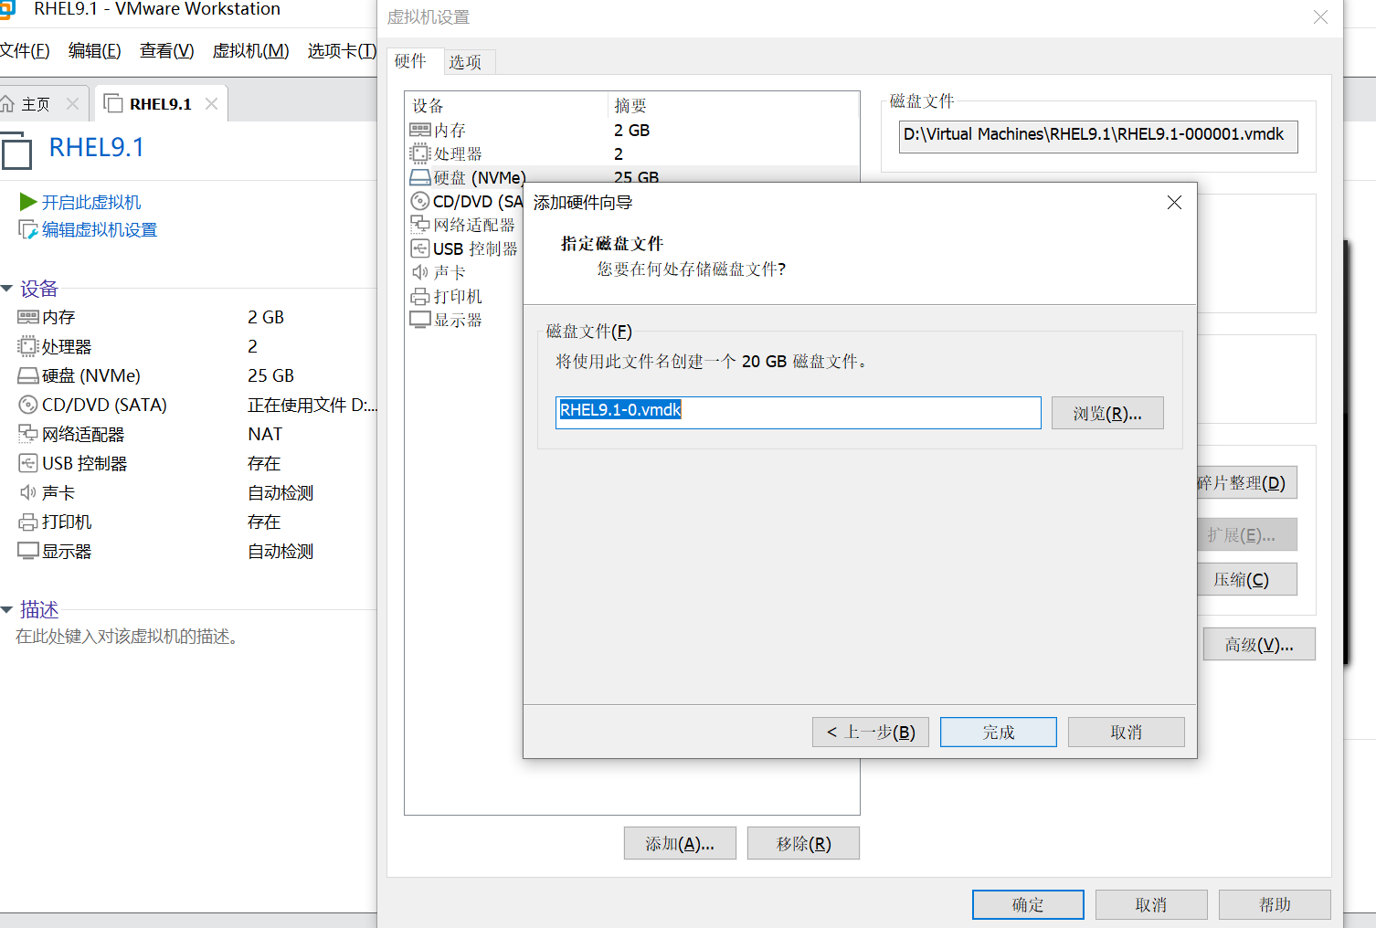Screen dimensions: 1376x928
Task: Click 确定 in VM settings dialog
Action: (1028, 904)
